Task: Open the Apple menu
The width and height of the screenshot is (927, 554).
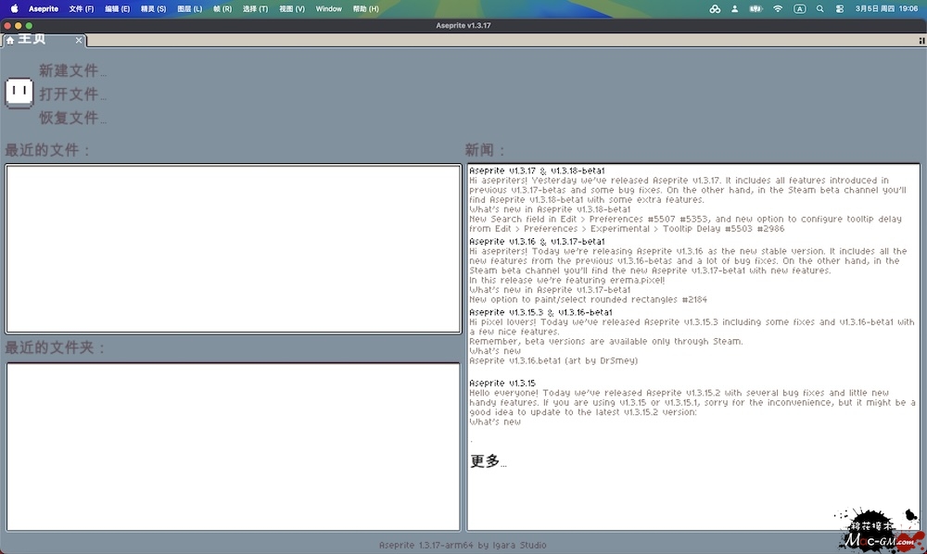Action: pyautogui.click(x=14, y=8)
